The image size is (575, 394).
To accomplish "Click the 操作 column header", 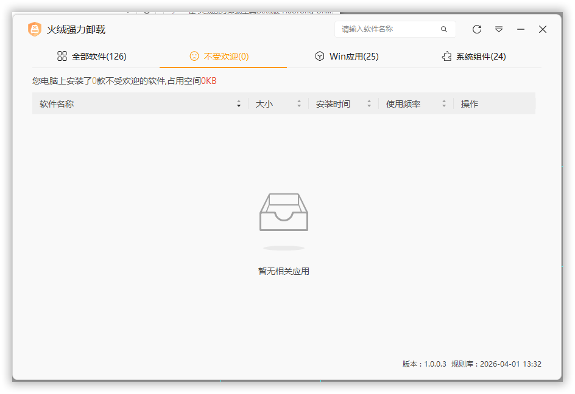I will (x=470, y=104).
